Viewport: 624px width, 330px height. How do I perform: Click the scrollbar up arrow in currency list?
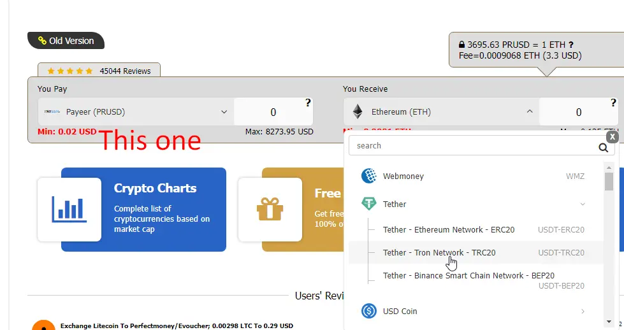pyautogui.click(x=609, y=168)
